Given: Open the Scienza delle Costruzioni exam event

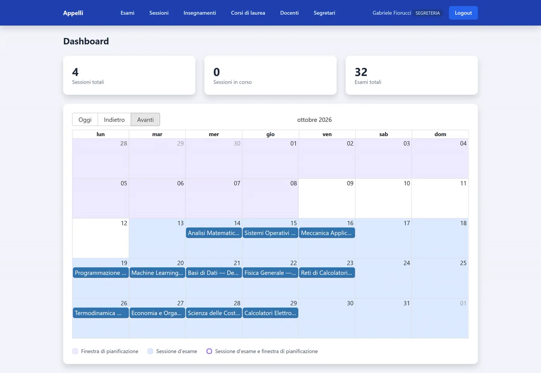Looking at the screenshot, I should coord(214,313).
